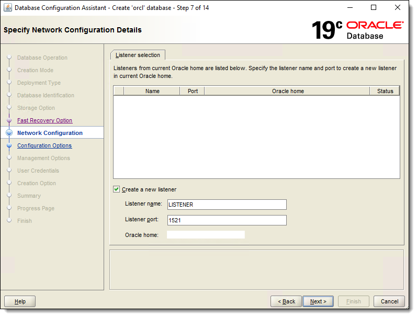Open Help for this wizard step
Image resolution: width=417 pixels, height=317 pixels.
click(20, 301)
